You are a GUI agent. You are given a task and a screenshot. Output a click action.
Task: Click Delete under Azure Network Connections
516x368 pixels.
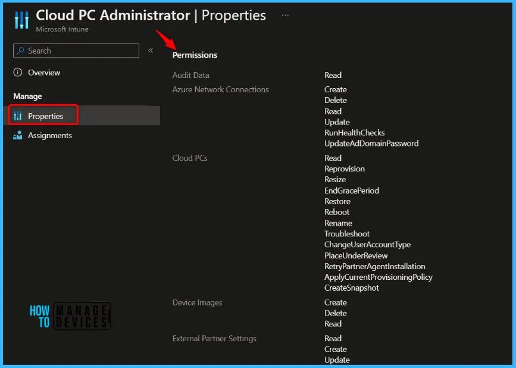[336, 100]
